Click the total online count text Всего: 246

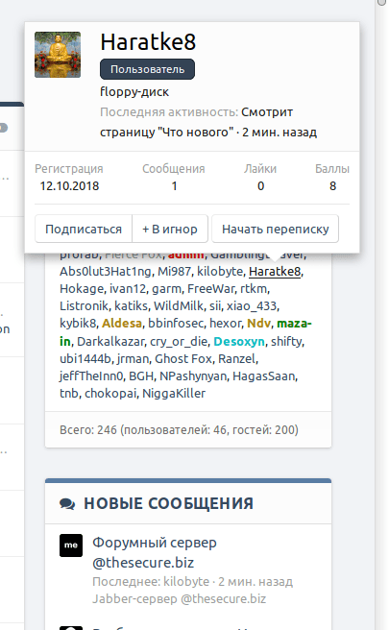[x=88, y=430]
